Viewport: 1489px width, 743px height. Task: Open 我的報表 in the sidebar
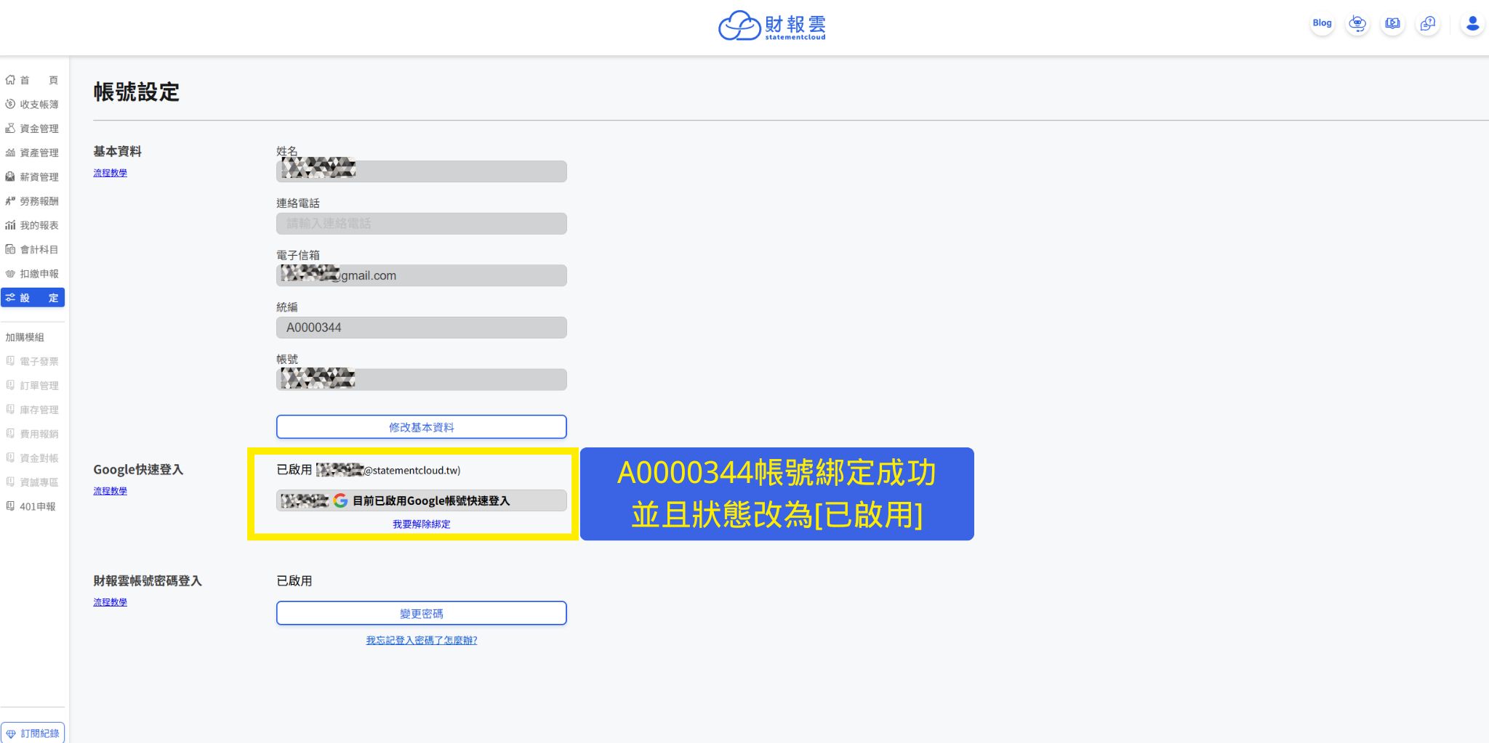coord(32,225)
